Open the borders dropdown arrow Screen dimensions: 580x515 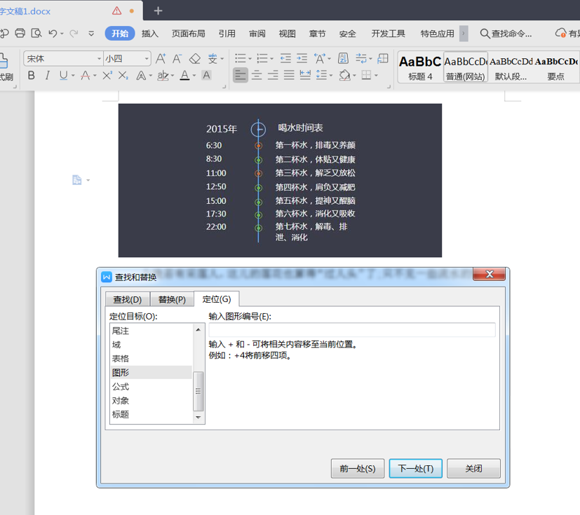[x=376, y=76]
